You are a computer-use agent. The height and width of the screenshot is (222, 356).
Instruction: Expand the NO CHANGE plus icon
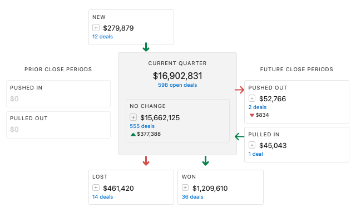click(133, 117)
